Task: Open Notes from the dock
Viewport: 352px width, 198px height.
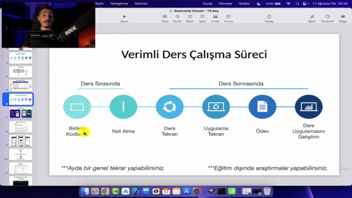Action: click(176, 191)
